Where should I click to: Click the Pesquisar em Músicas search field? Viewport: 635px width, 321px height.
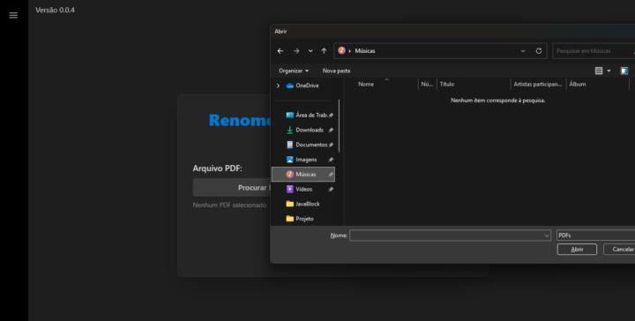594,51
